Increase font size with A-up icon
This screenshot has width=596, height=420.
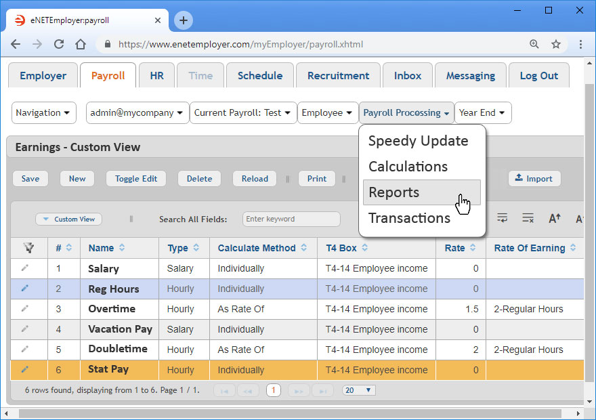click(x=555, y=218)
